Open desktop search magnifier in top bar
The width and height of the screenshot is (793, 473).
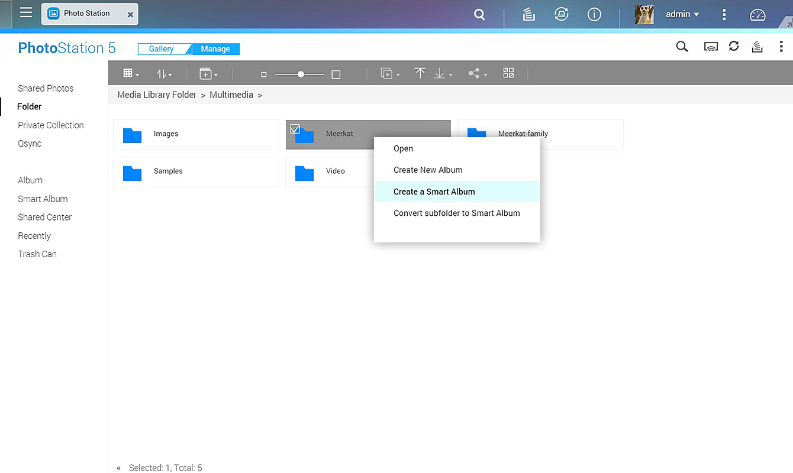[479, 15]
